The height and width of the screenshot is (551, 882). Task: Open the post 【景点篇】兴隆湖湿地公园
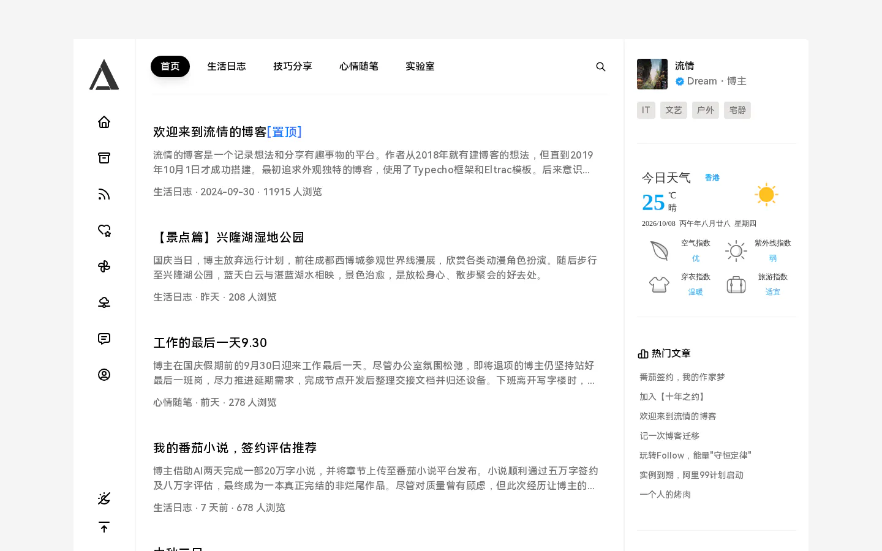point(228,237)
